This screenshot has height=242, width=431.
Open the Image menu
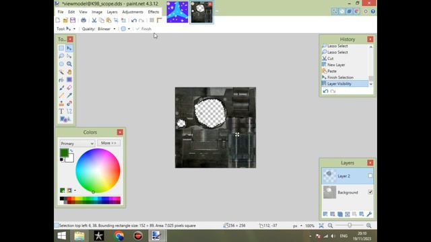tap(97, 12)
